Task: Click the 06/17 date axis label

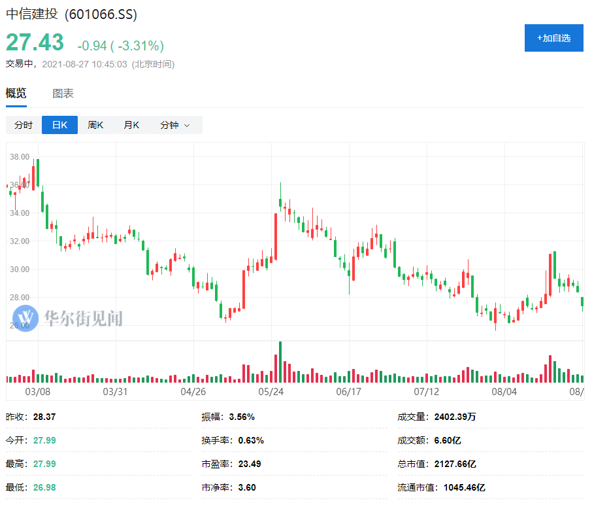Action: click(x=349, y=392)
